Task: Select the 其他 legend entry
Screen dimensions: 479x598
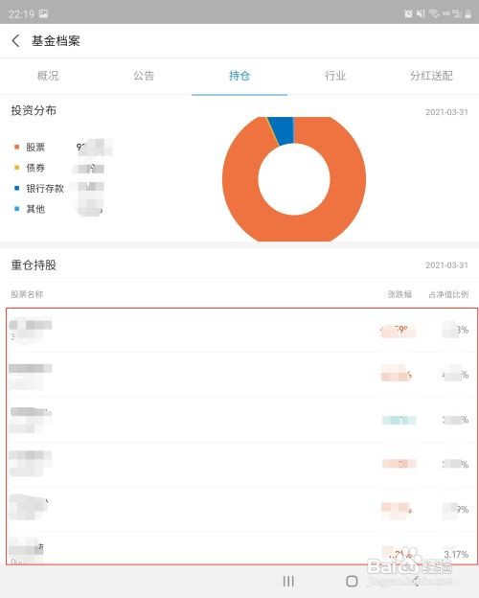Action: (x=30, y=209)
